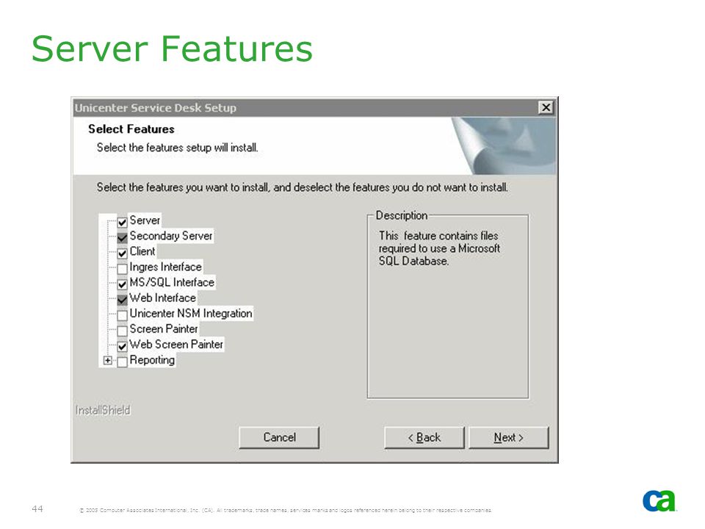Click the Cancel button
Screen dimensions: 705x529
(279, 438)
